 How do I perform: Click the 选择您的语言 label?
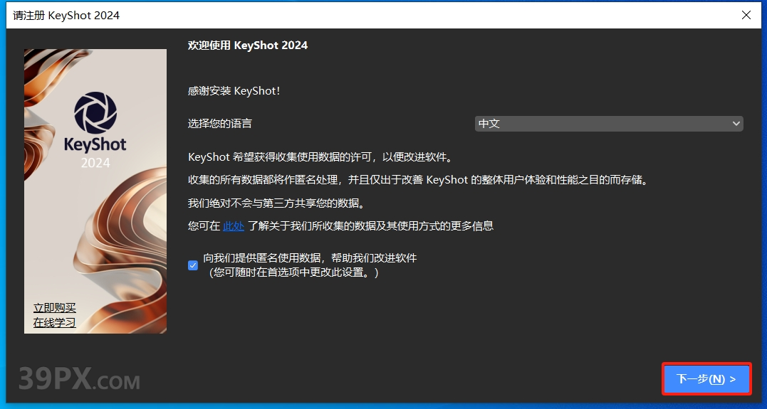coord(219,124)
